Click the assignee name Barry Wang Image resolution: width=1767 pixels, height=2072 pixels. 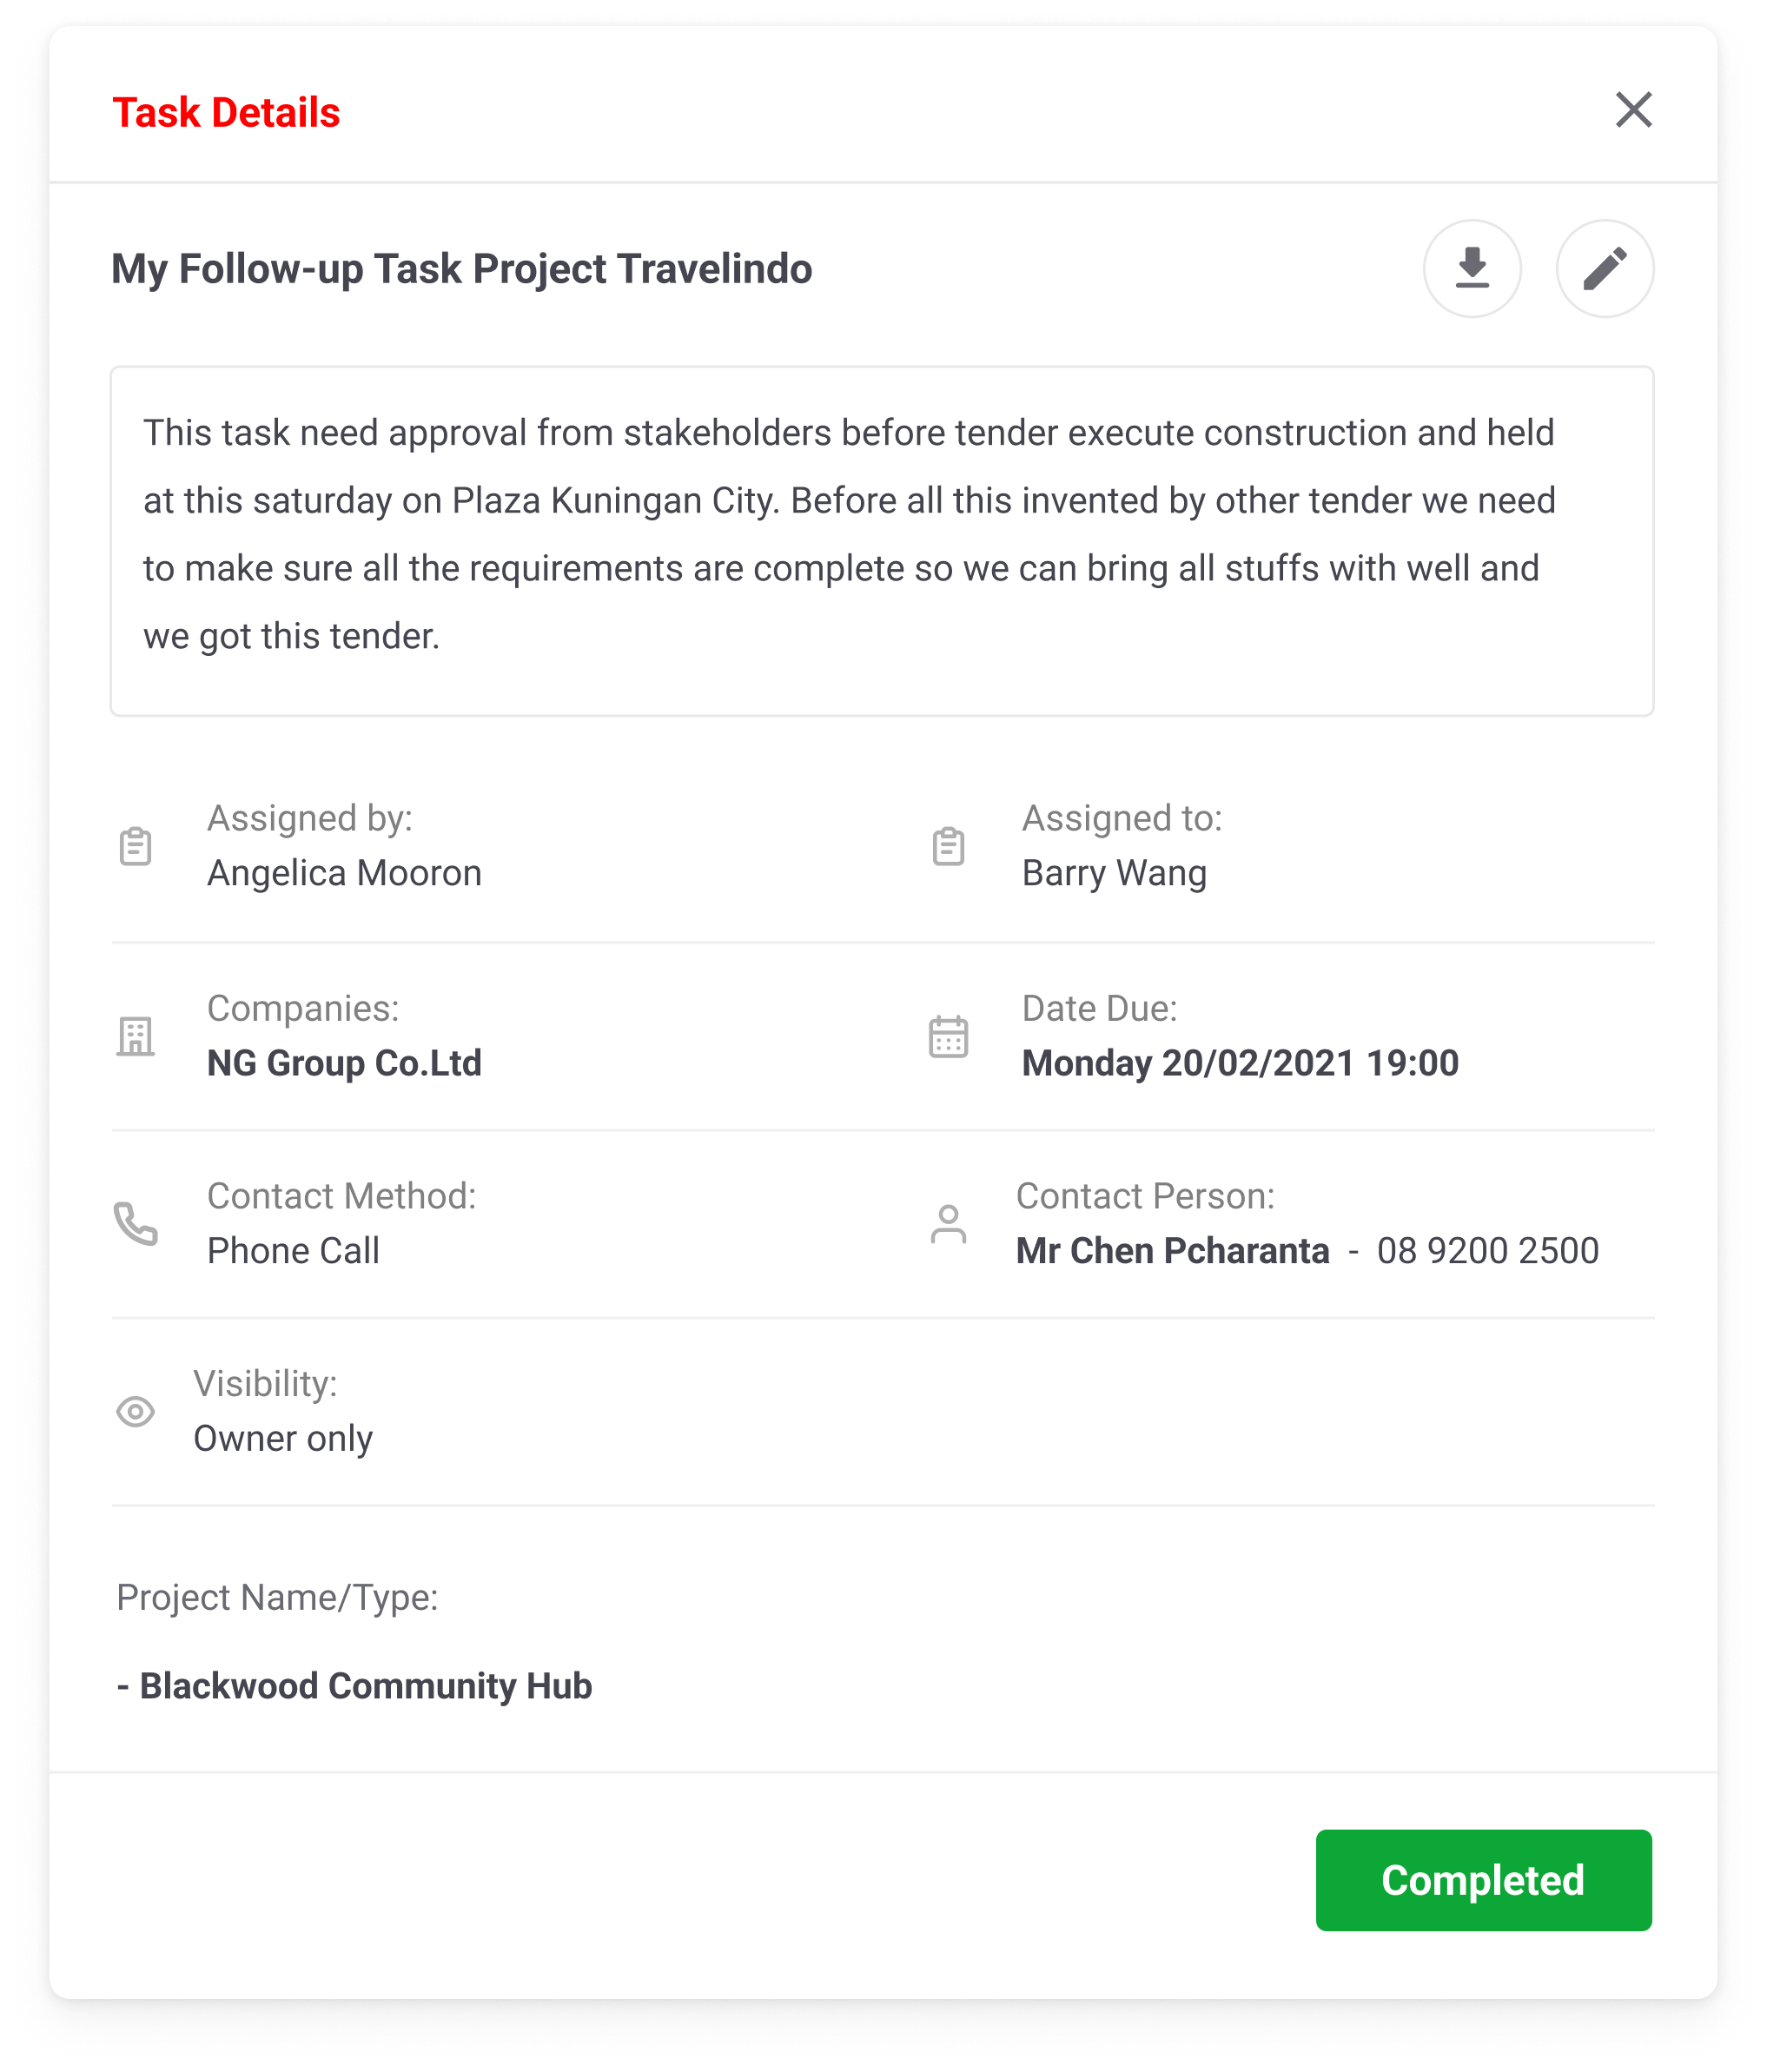click(x=1114, y=873)
